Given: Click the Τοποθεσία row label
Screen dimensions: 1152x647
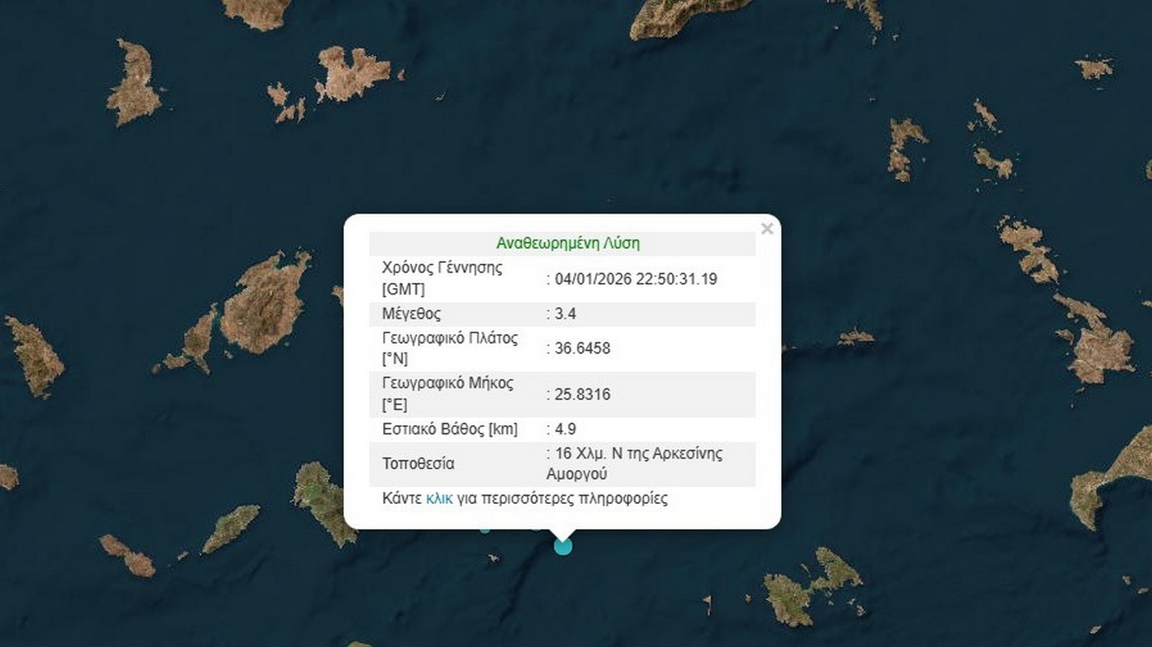Looking at the screenshot, I should click(x=418, y=464).
